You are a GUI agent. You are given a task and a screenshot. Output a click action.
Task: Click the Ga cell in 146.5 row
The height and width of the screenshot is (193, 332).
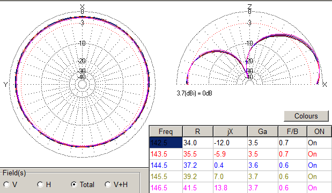263,188
